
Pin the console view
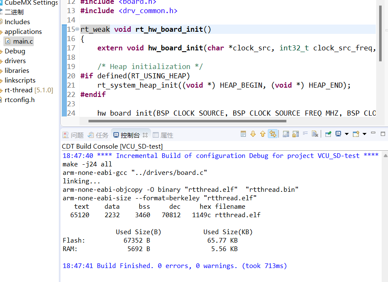pyautogui.click(x=327, y=133)
